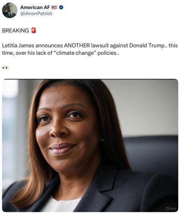Click the word ANOTHER in the post
This screenshot has width=180, height=214.
point(77,45)
